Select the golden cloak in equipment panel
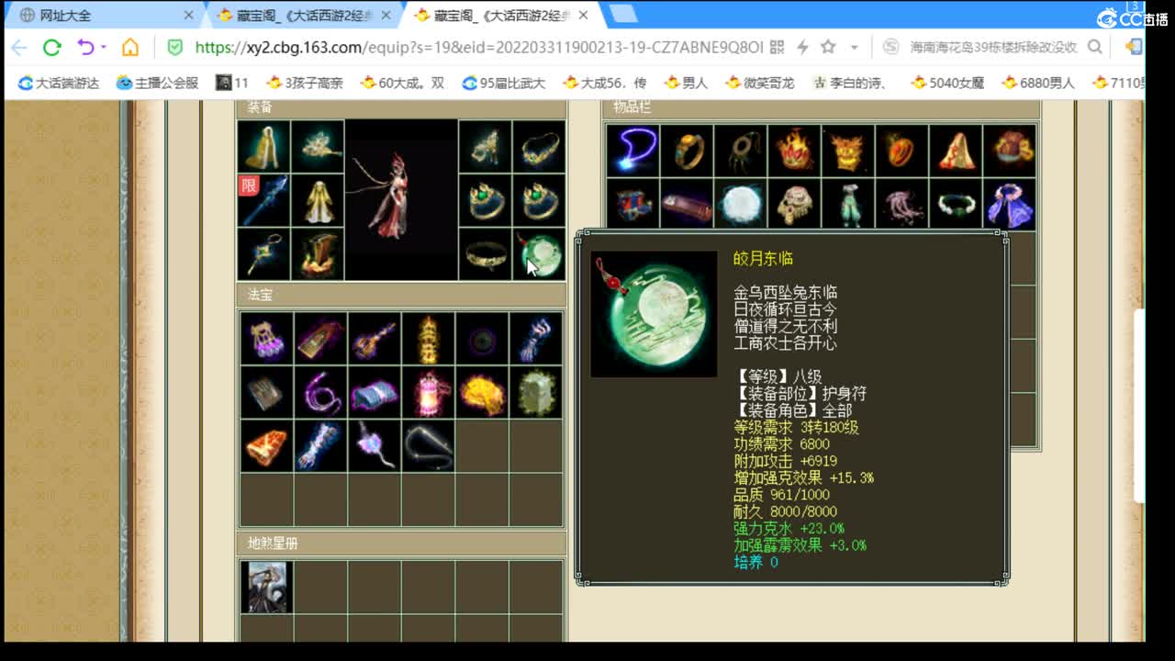Image resolution: width=1175 pixels, height=661 pixels. click(263, 146)
